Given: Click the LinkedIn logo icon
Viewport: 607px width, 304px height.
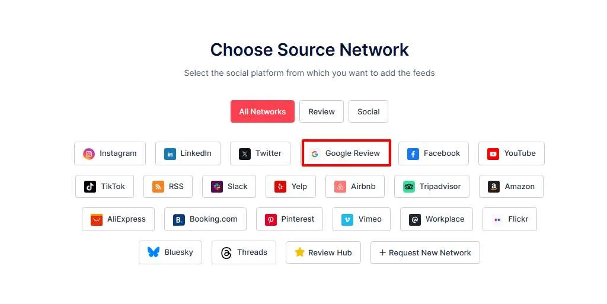Looking at the screenshot, I should [x=170, y=154].
